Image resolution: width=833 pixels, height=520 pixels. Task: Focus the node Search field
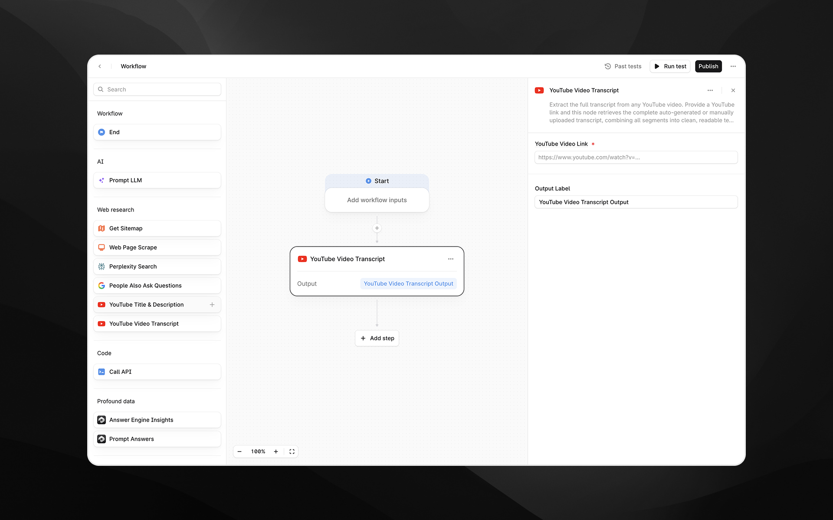[x=157, y=89]
